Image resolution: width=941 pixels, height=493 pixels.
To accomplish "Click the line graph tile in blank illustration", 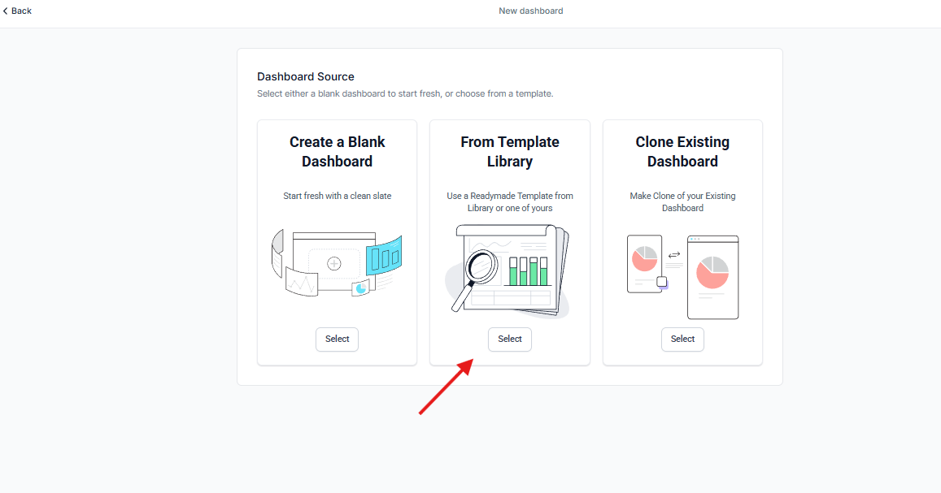I will (x=300, y=283).
